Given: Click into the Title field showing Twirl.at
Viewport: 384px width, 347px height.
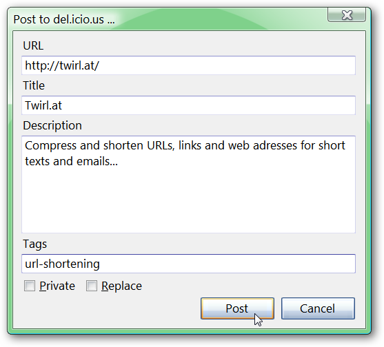Looking at the screenshot, I should tap(188, 105).
